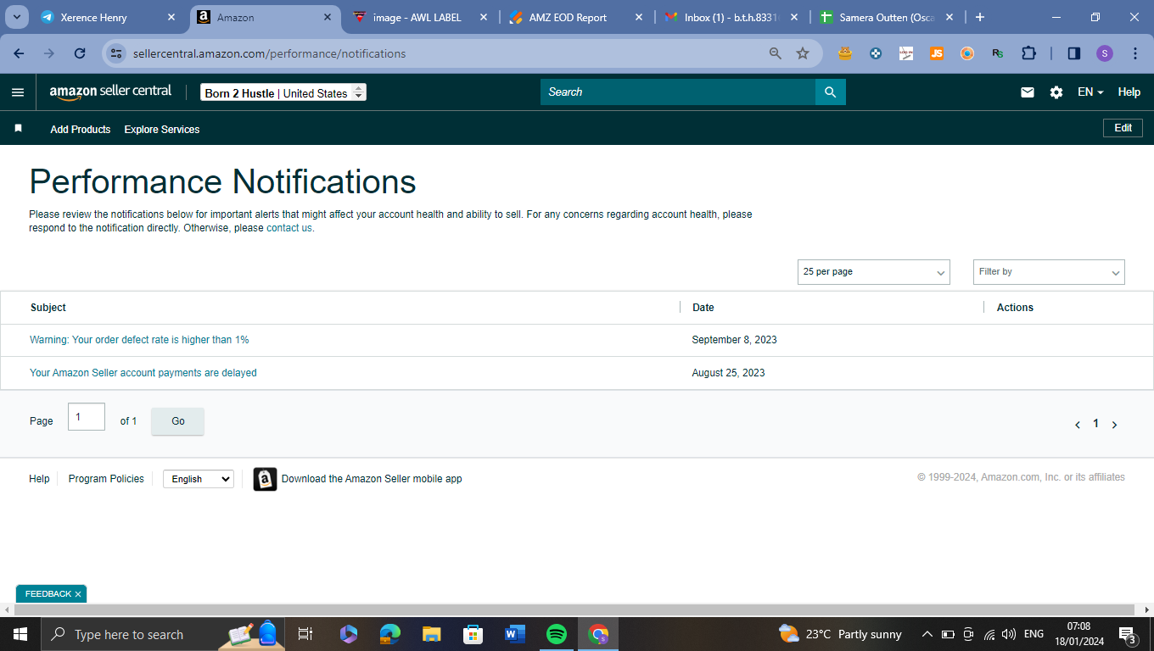Screen dimensions: 1154x651
Task: Click the volume icon in system tray
Action: pyautogui.click(x=1009, y=634)
